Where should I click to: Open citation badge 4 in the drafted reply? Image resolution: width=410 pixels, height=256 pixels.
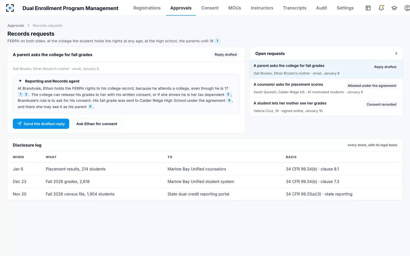pyautogui.click(x=229, y=100)
